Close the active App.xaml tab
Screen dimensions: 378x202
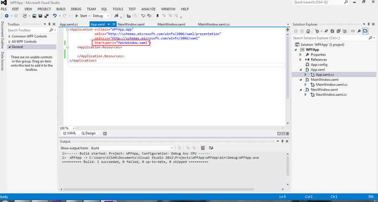tap(114, 24)
